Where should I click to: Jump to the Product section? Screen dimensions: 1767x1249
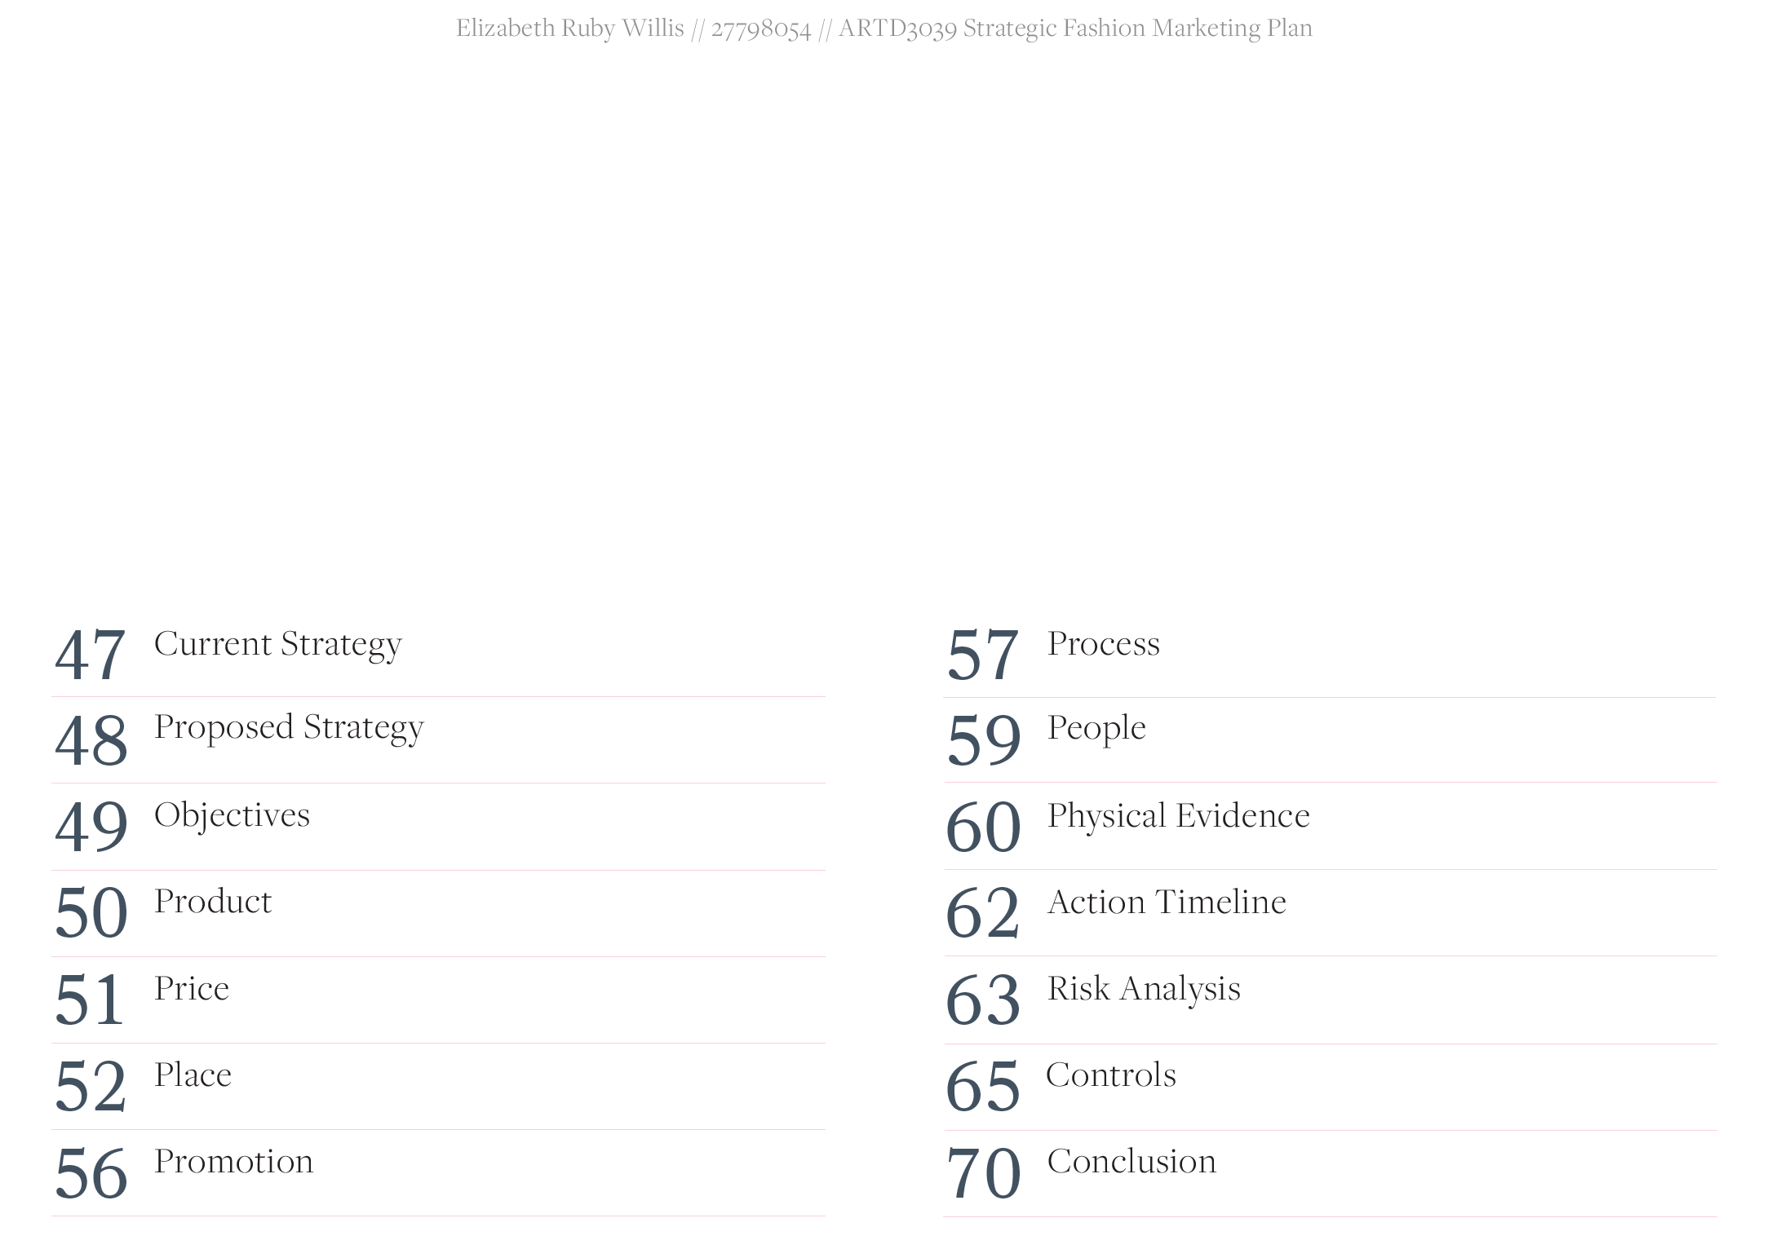(x=213, y=901)
